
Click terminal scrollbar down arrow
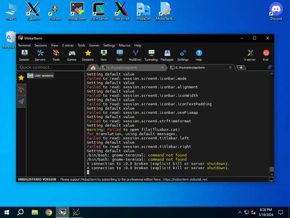272,174
